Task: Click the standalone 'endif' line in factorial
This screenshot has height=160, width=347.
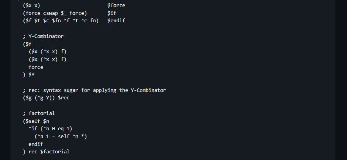Action: click(36, 144)
